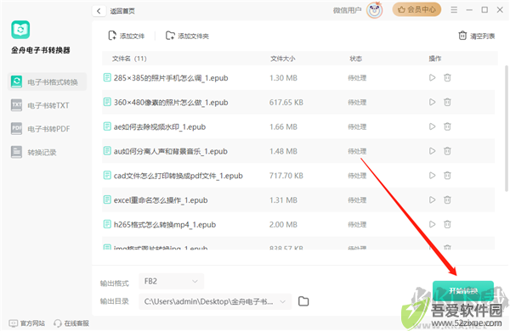510x331 pixels.
Task: Click file icon of cad文件 row
Action: (107, 175)
